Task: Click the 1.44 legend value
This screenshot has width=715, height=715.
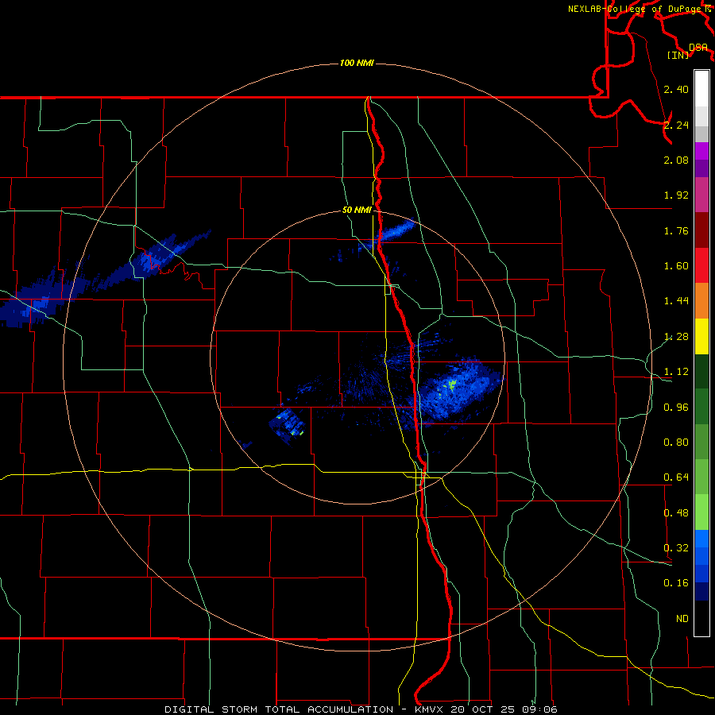Action: 676,301
